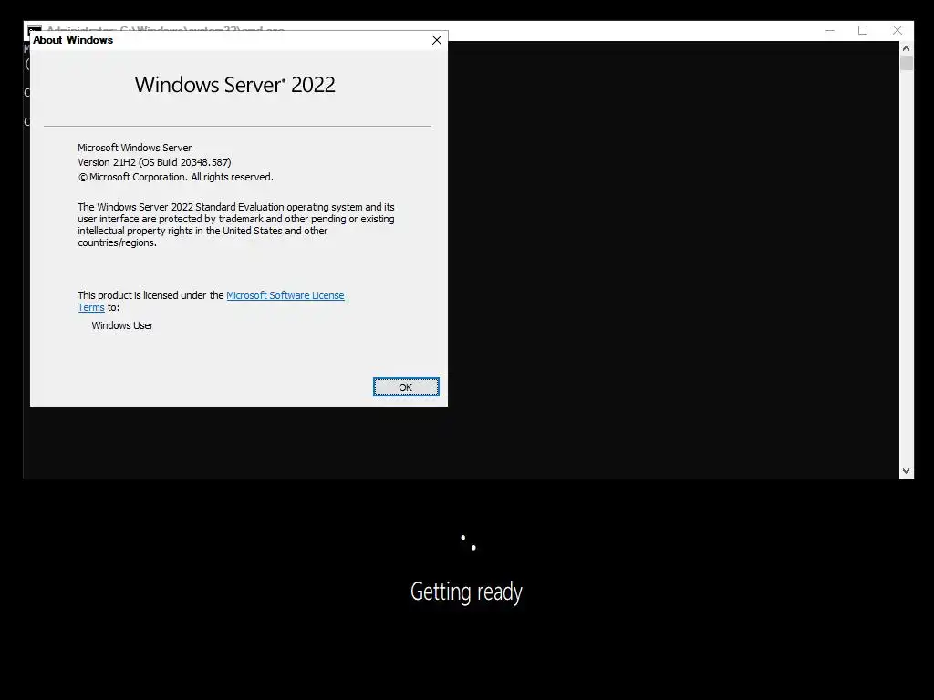934x700 pixels.
Task: Close the About Windows dialog
Action: [437, 40]
